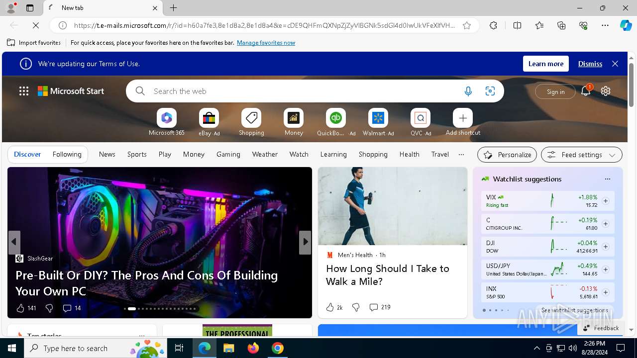Open Edge from the taskbar
The height and width of the screenshot is (358, 637).
click(x=205, y=348)
